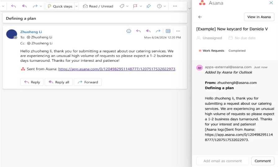The image size is (278, 167).
Task: Click the Add email as comment field
Action: pyautogui.click(x=222, y=161)
